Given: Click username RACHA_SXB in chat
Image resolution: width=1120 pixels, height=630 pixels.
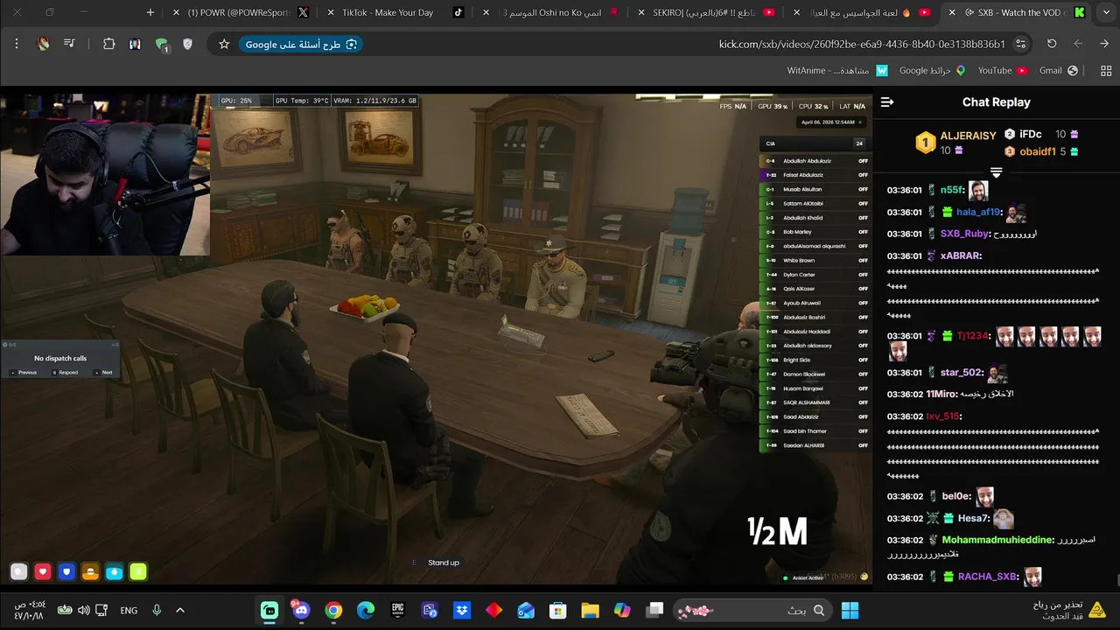Looking at the screenshot, I should click(x=988, y=577).
